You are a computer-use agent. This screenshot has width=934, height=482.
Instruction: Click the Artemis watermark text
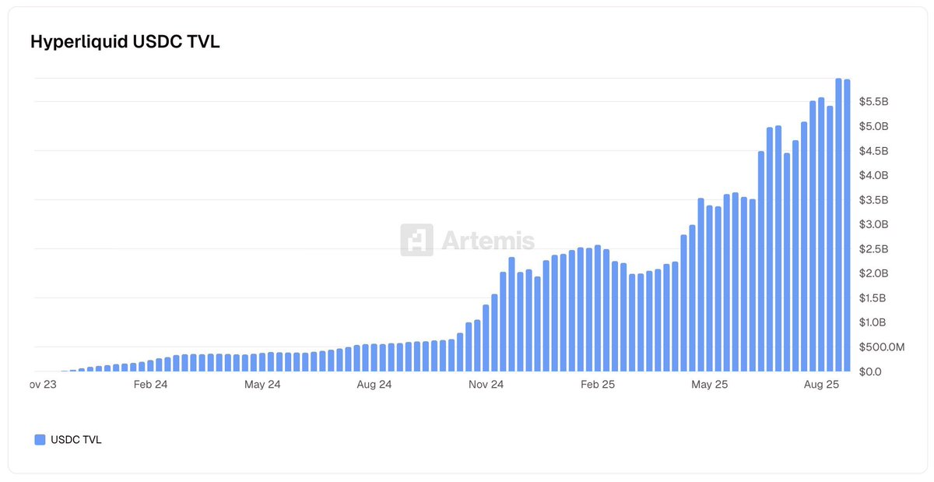(488, 240)
